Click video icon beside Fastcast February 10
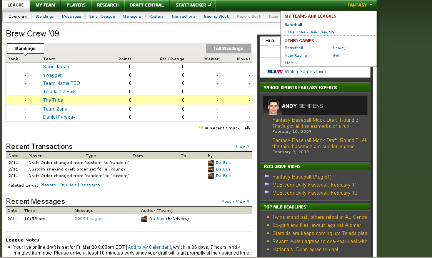 (267, 192)
